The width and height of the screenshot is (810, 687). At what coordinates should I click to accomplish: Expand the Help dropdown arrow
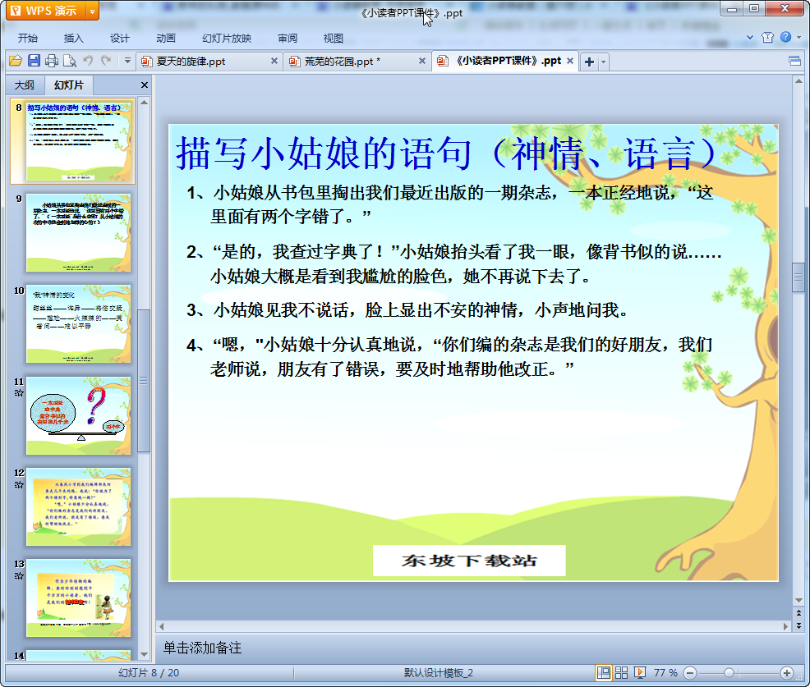799,37
